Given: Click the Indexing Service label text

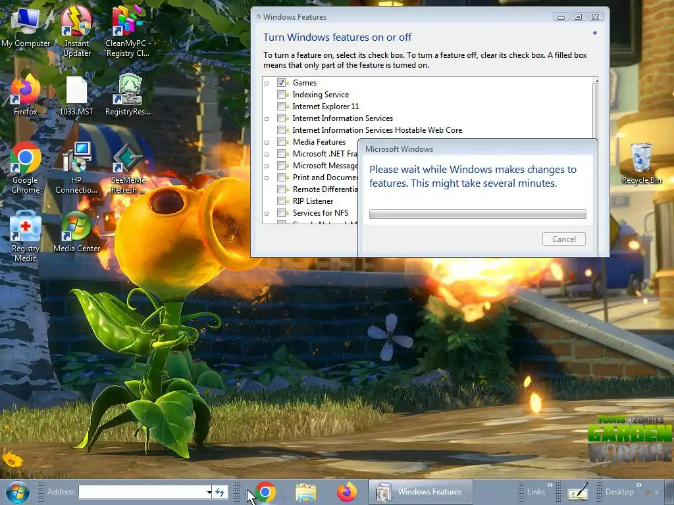Looking at the screenshot, I should coord(321,95).
